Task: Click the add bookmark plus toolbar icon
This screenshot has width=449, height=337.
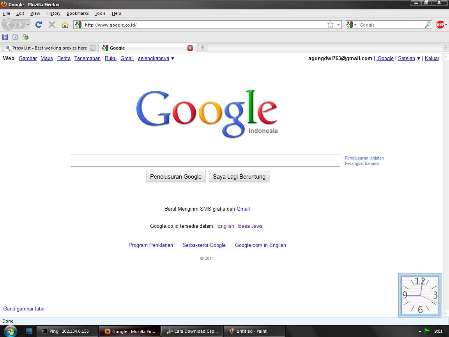Action: pyautogui.click(x=25, y=37)
